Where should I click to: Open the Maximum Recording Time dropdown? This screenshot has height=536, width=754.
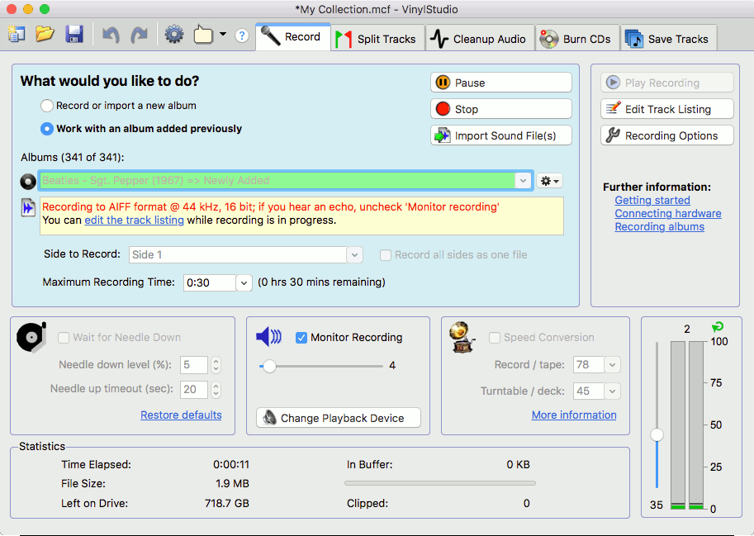tap(244, 282)
